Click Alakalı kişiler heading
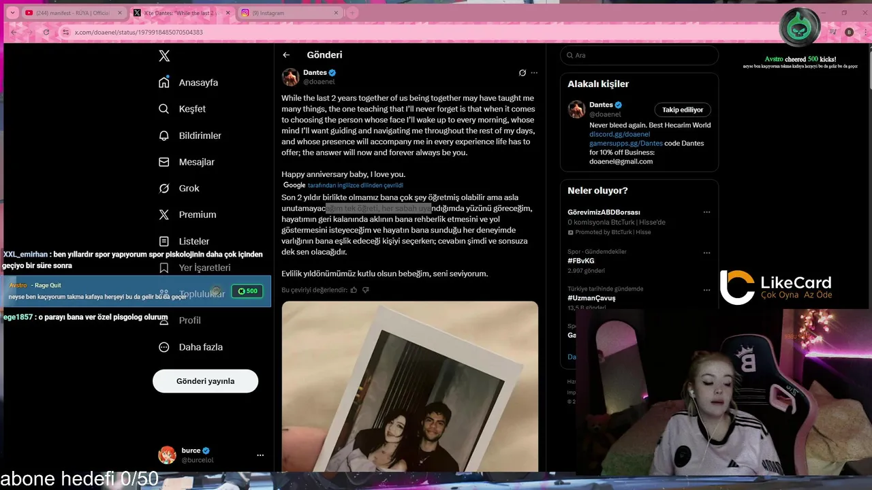 598,84
